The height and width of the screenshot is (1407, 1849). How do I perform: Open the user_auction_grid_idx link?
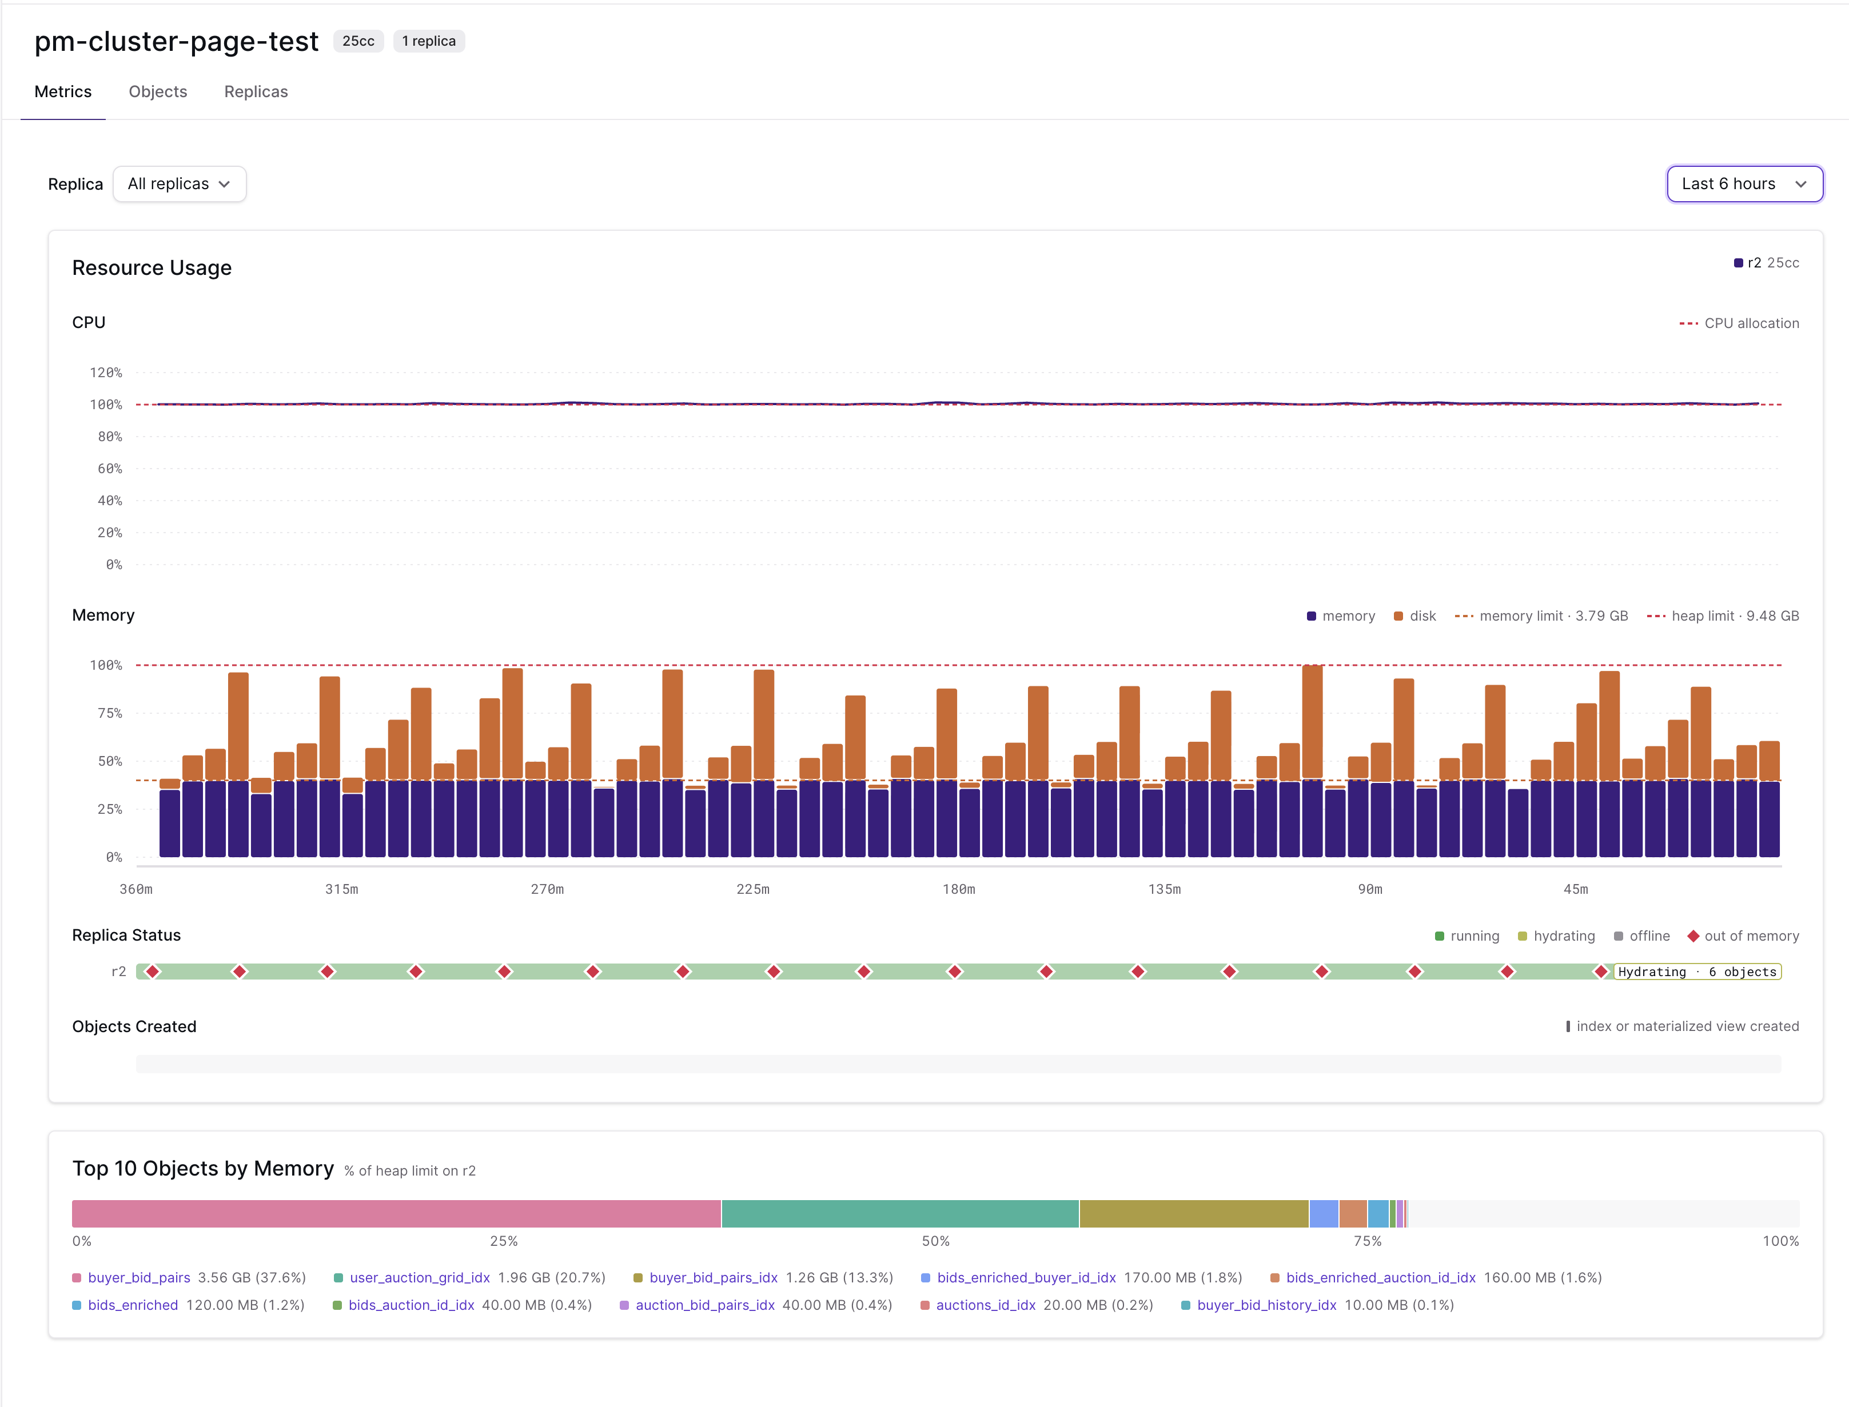420,1277
